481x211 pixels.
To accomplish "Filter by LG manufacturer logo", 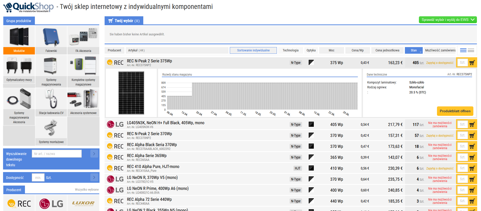I will [x=51, y=203].
